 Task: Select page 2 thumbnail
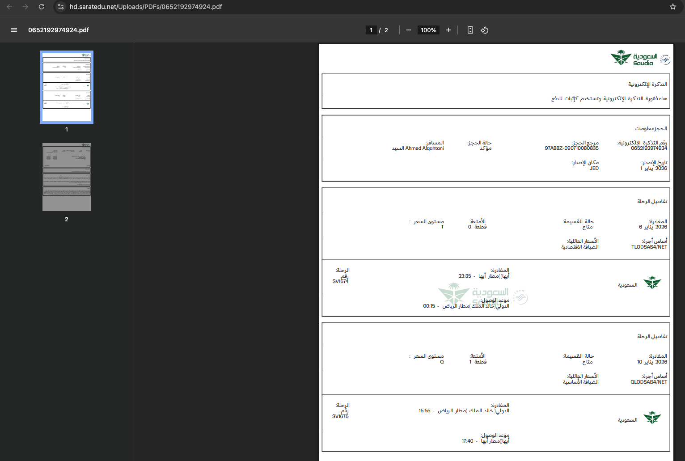(x=67, y=177)
